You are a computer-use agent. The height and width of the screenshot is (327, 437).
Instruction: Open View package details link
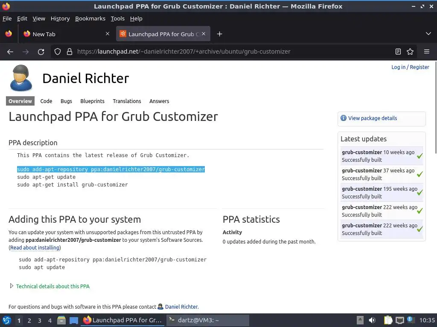coord(372,118)
